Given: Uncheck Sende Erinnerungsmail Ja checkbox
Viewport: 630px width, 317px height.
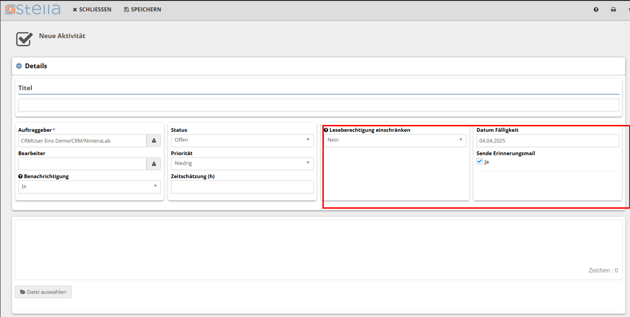Looking at the screenshot, I should pyautogui.click(x=479, y=162).
